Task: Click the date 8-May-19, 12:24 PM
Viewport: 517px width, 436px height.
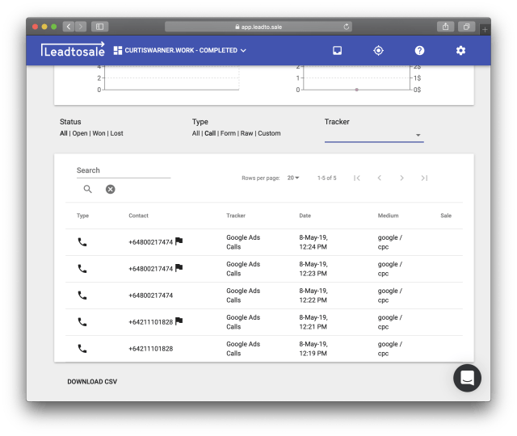Action: (x=313, y=242)
